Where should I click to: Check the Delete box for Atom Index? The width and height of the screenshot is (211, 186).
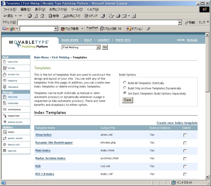185,135
